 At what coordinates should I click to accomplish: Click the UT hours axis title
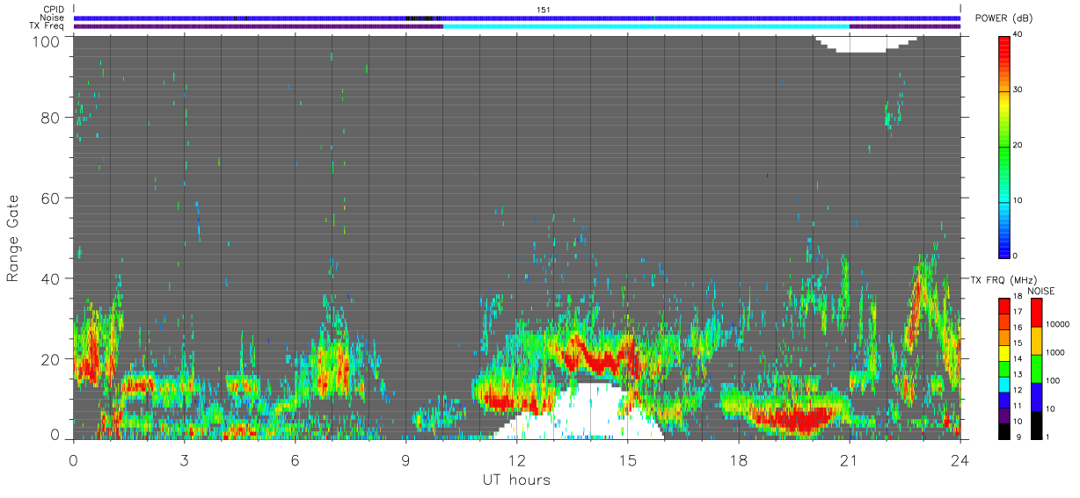(516, 480)
